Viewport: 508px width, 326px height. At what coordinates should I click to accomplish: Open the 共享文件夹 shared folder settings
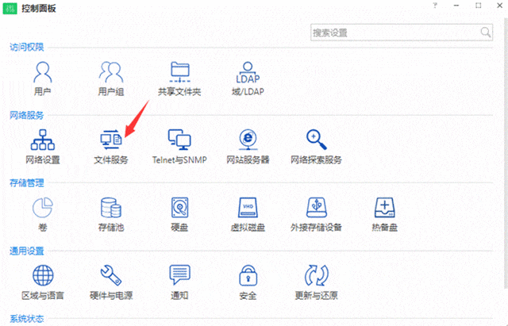click(179, 79)
